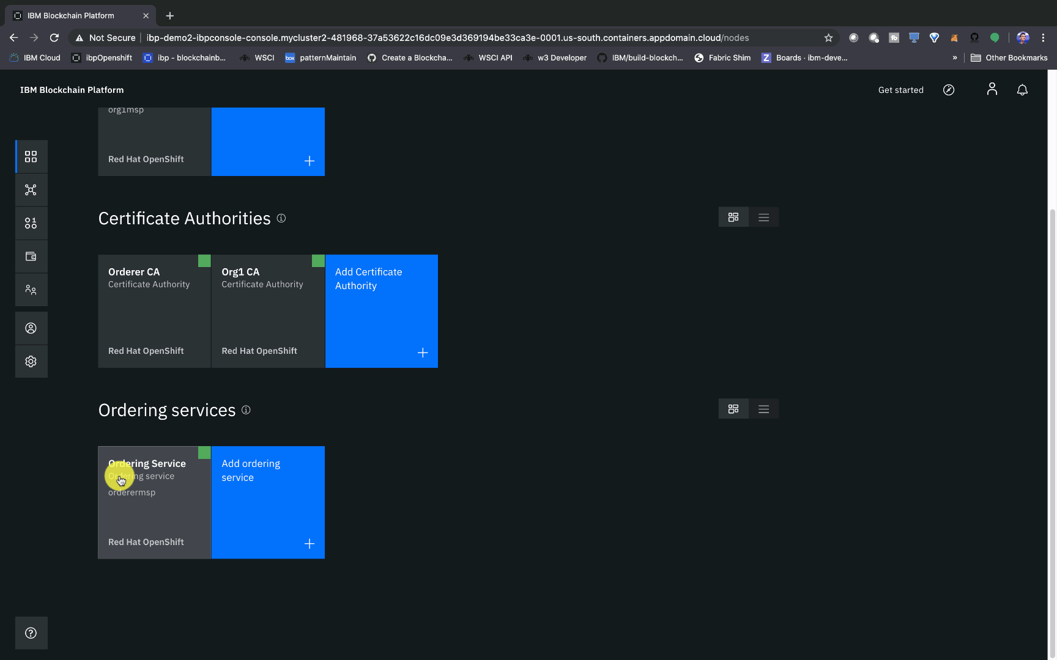This screenshot has height=660, width=1057.
Task: Click IBM Blockchain Platform header title
Action: pyautogui.click(x=72, y=90)
